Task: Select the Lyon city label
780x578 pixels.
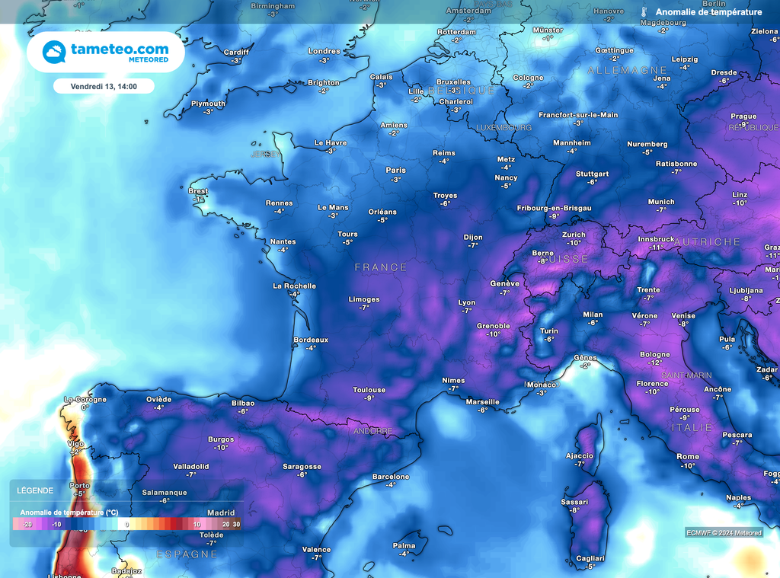Action: pos(467,302)
